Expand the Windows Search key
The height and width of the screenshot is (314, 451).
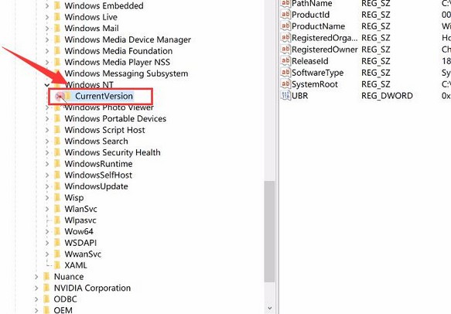47,142
